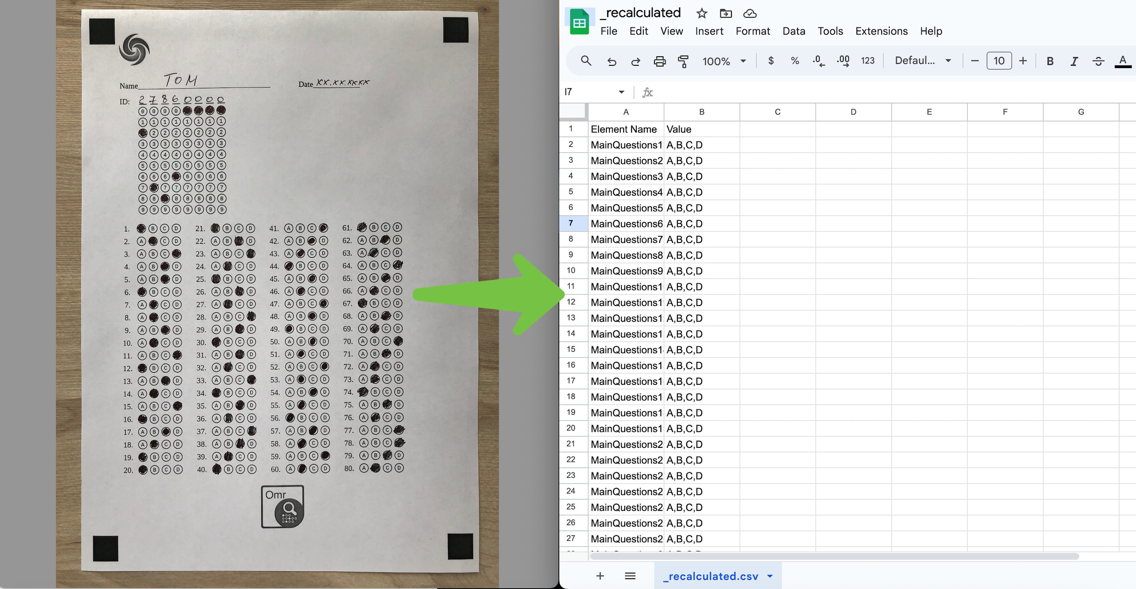Click the font size field showing 10
The image size is (1136, 589).
pyautogui.click(x=999, y=60)
